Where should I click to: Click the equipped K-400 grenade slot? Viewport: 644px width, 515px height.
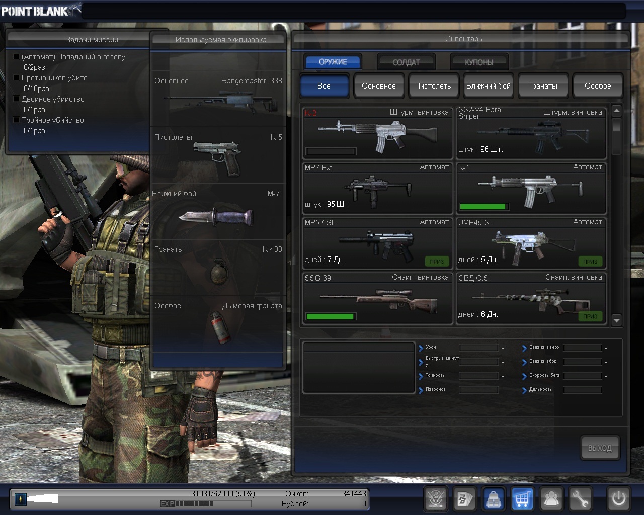(218, 267)
